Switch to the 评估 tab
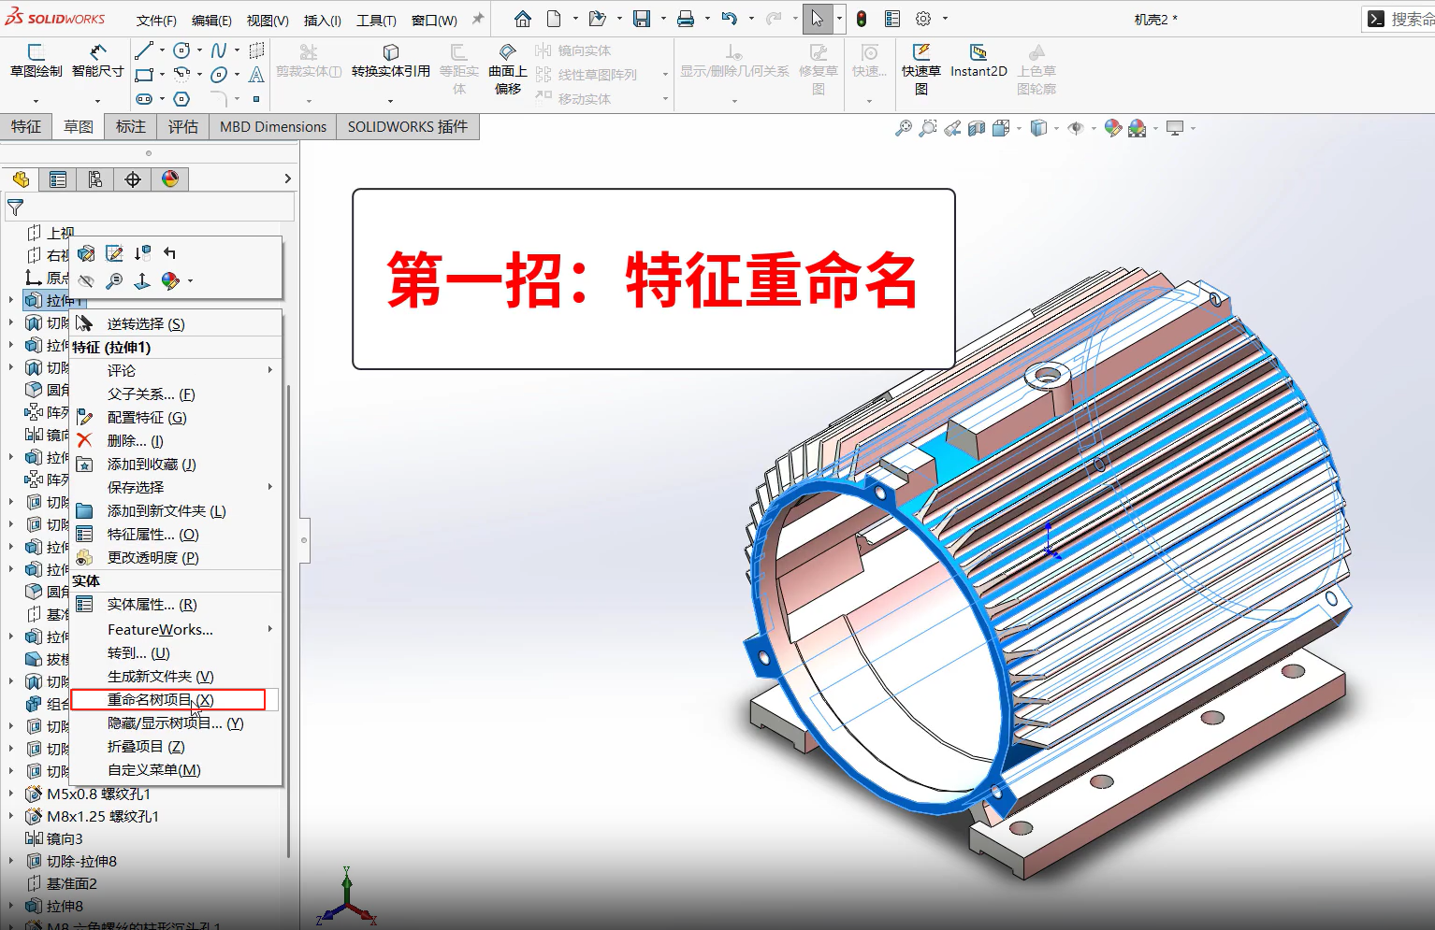The height and width of the screenshot is (930, 1435). (x=183, y=127)
